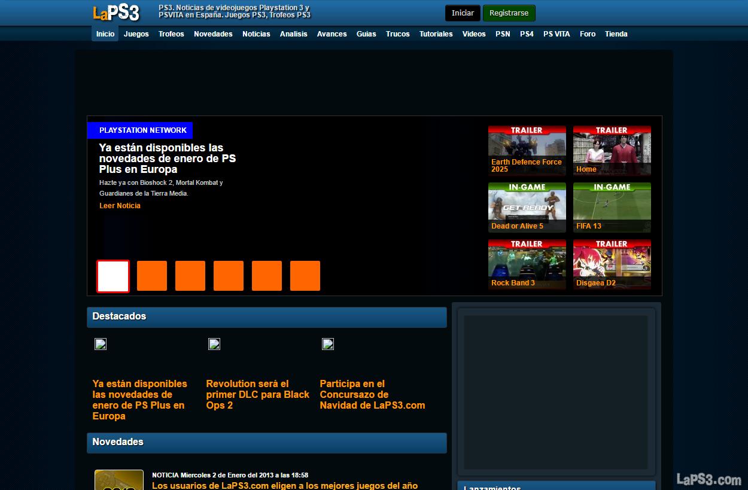Click broken image above Concursazo de Navidad
The height and width of the screenshot is (490, 748).
pos(328,344)
